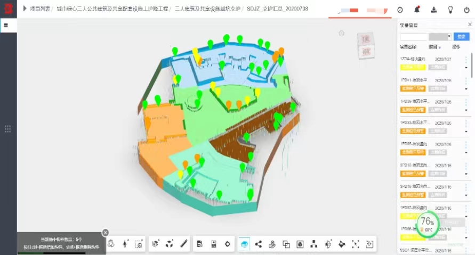475x255 pixels.
Task: Open 项目列表 in the breadcrumb
Action: 41,9
